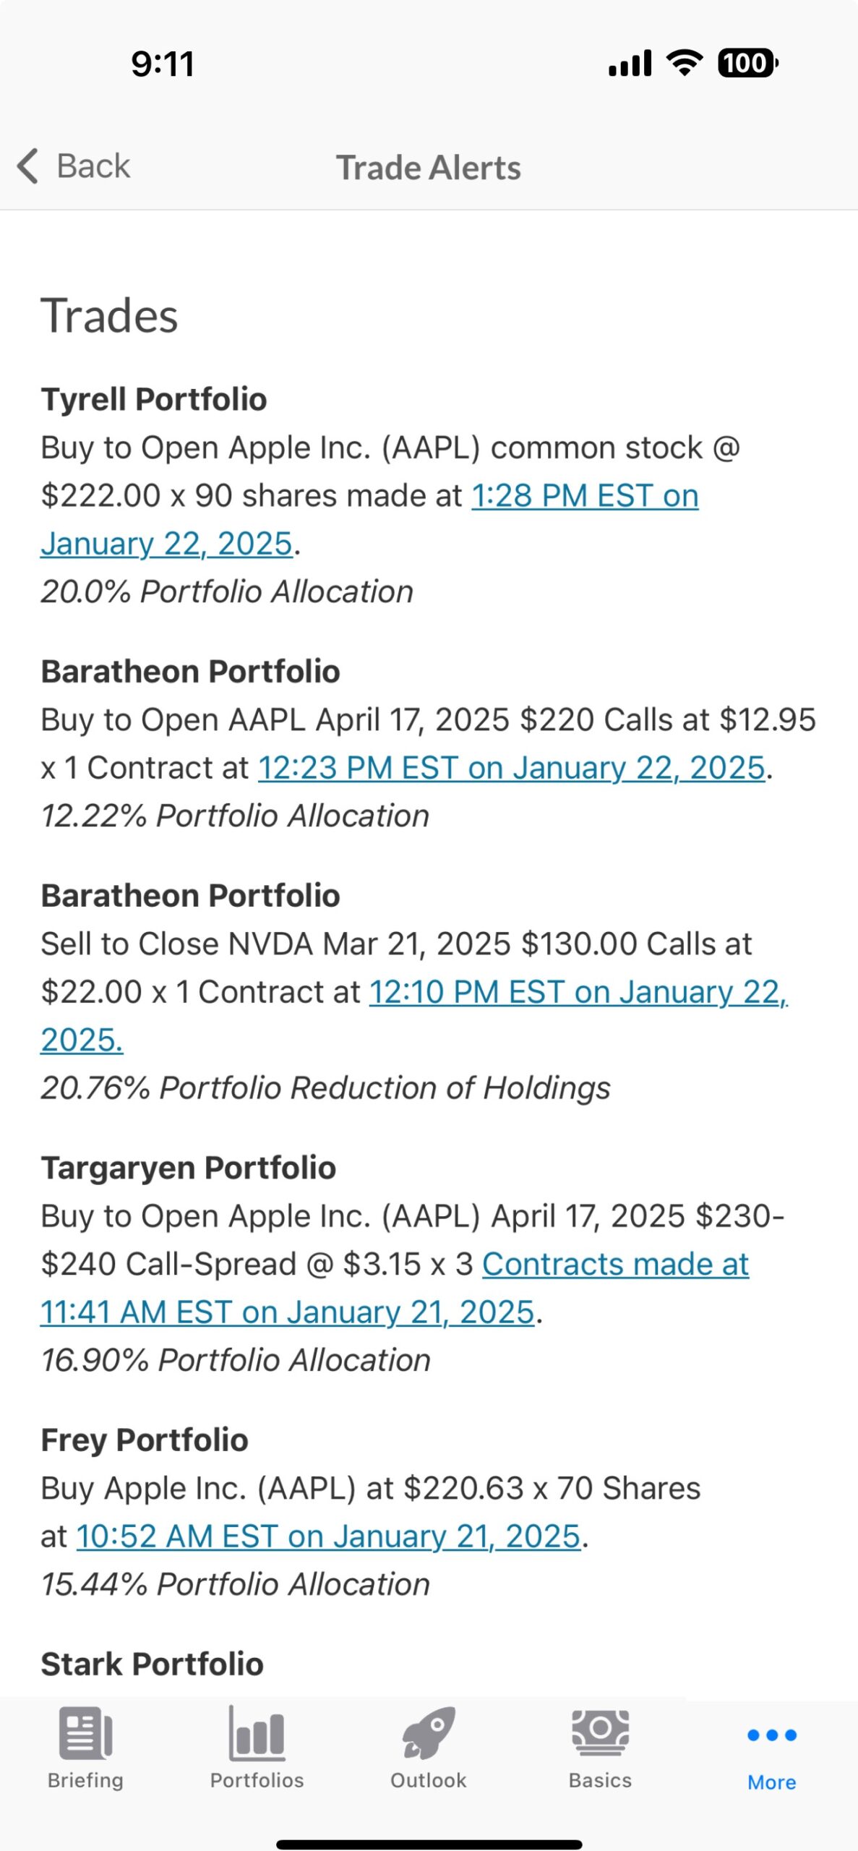Switch to the Briefing tab label
Viewport: 858px width, 1851px height.
click(85, 1780)
